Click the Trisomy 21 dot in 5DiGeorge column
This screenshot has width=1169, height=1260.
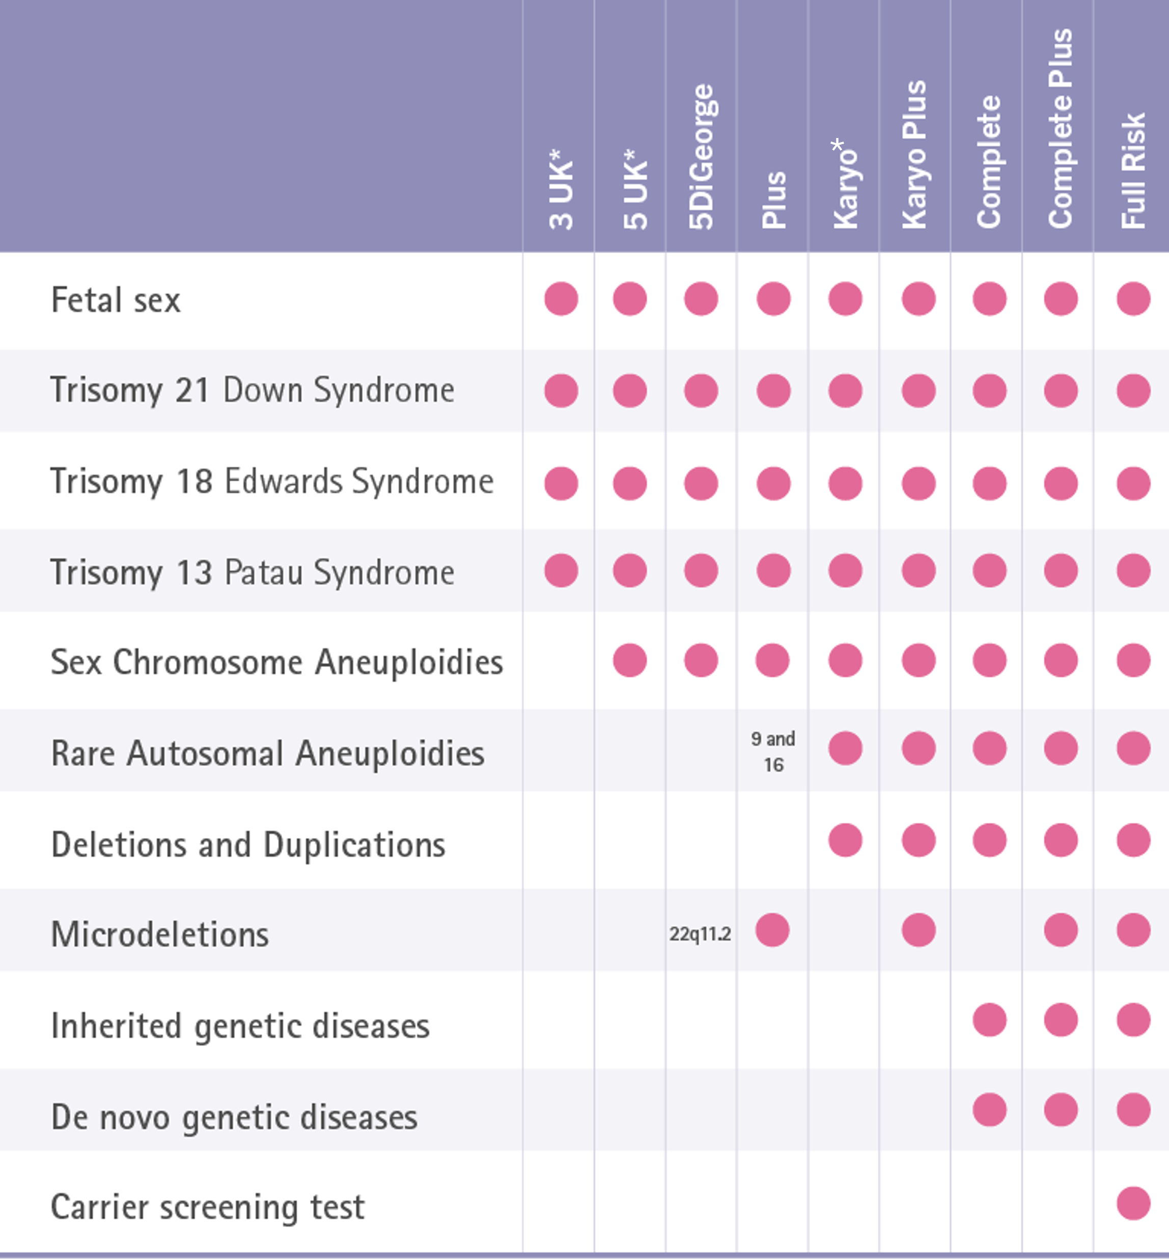click(701, 391)
